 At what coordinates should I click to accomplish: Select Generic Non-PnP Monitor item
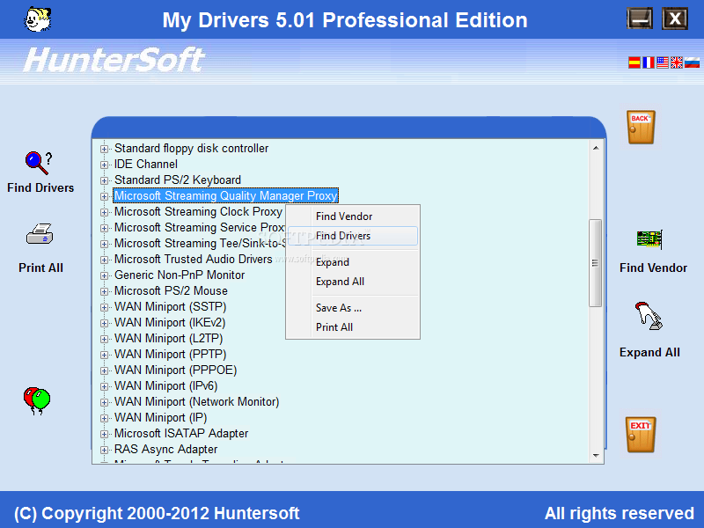point(180,275)
